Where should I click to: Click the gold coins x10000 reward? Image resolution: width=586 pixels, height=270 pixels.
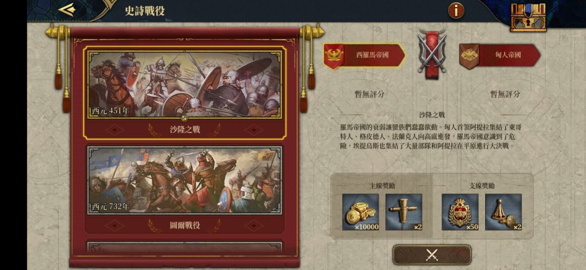(361, 212)
